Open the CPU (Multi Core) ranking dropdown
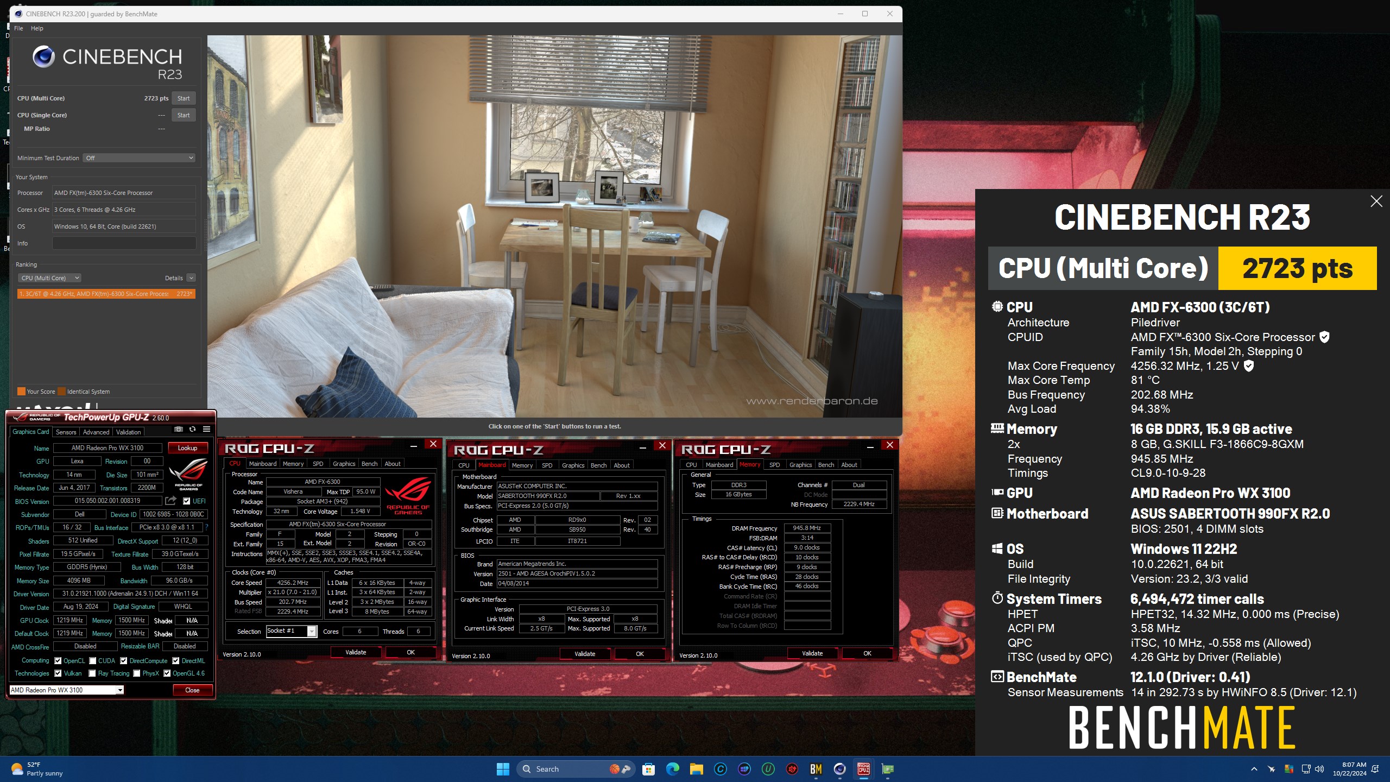 point(49,278)
